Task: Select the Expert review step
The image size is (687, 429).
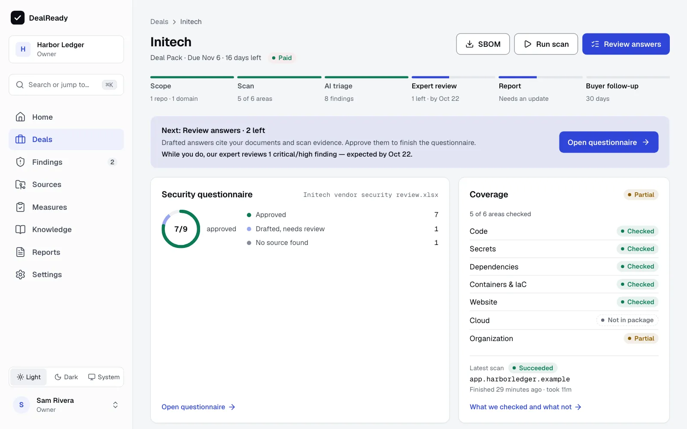Action: (453, 90)
